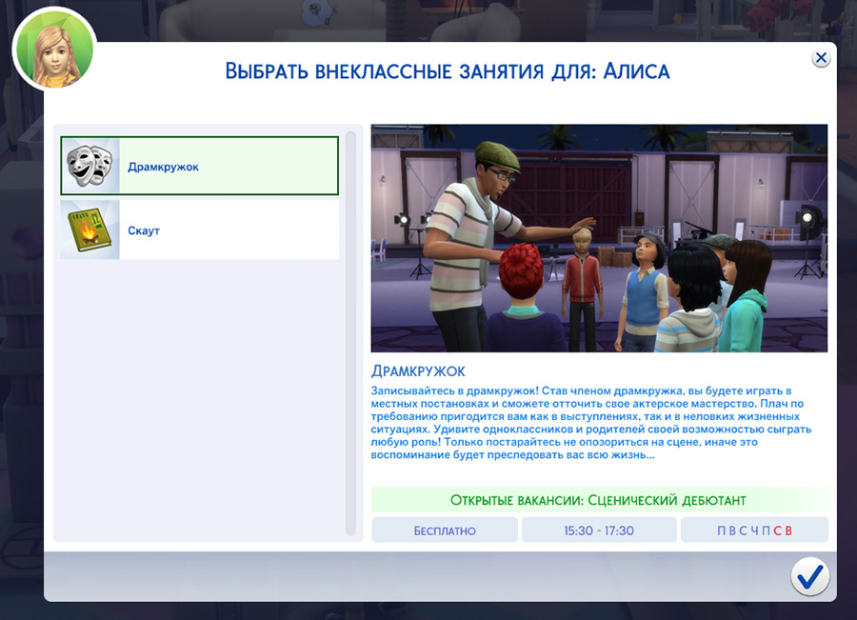Click the weekday schedule П В С Ч П С В
The image size is (857, 620).
click(x=754, y=530)
